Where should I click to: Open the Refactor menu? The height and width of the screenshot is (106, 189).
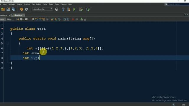pos(27,4)
